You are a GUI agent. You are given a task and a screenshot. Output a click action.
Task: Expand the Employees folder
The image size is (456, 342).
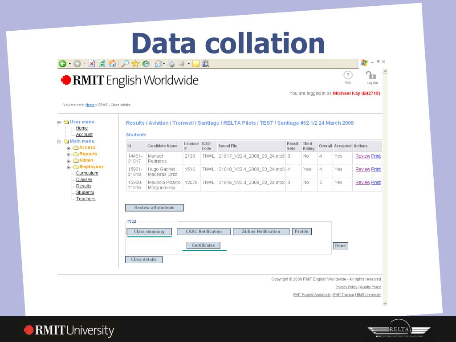[69, 167]
